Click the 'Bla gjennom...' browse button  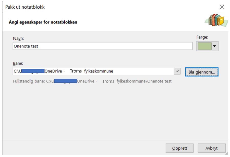(x=202, y=72)
